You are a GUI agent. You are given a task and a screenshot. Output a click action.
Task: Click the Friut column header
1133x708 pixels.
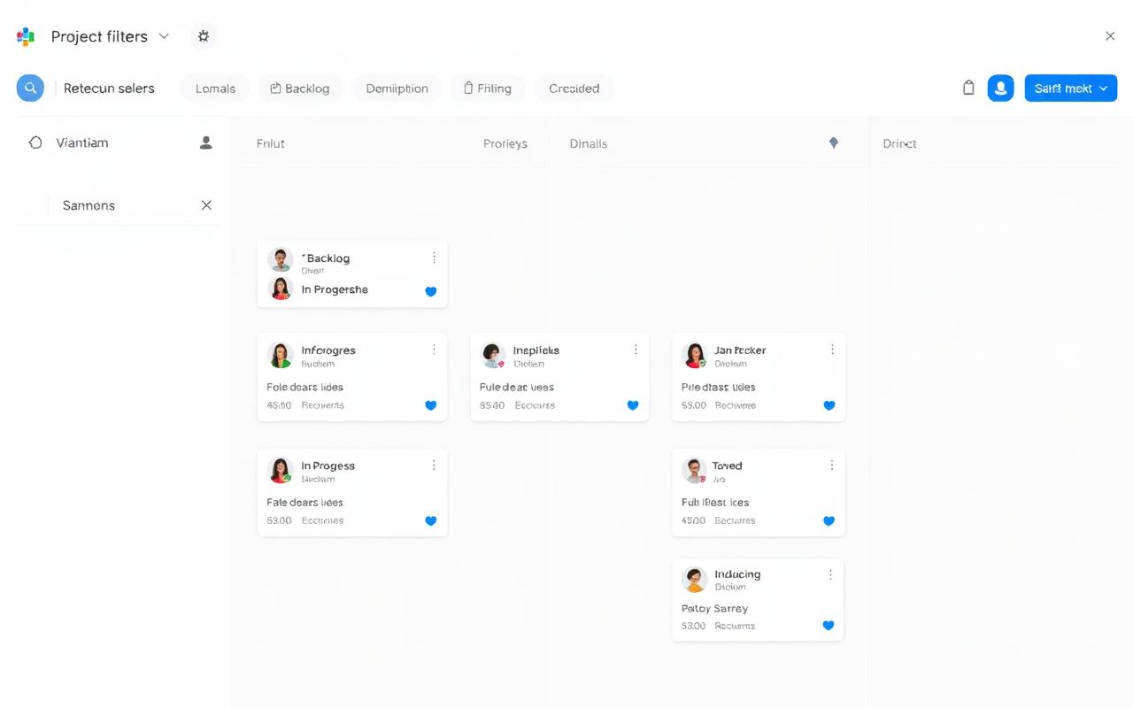click(x=270, y=143)
